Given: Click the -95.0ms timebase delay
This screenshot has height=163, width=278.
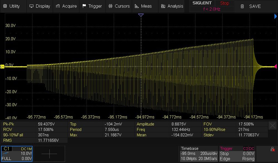Looking at the screenshot, I should (188, 154).
